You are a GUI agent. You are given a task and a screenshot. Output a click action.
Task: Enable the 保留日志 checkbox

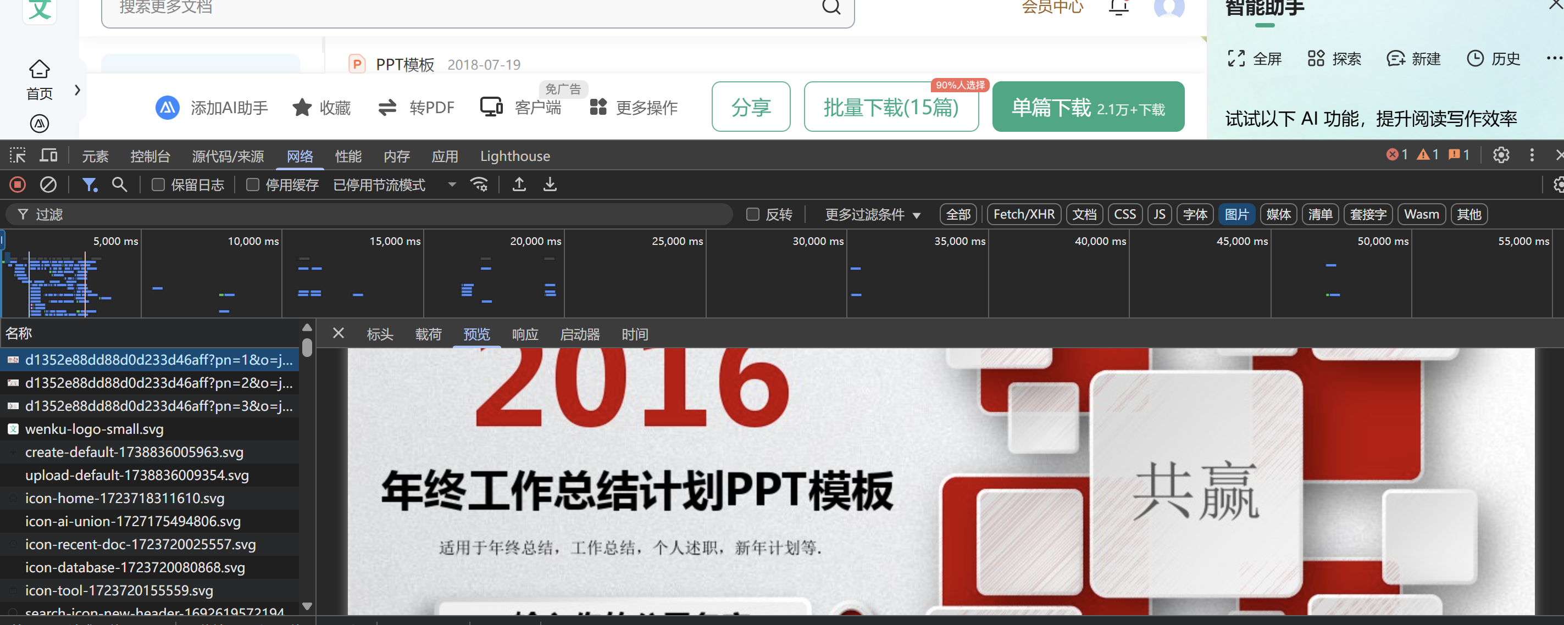click(158, 185)
